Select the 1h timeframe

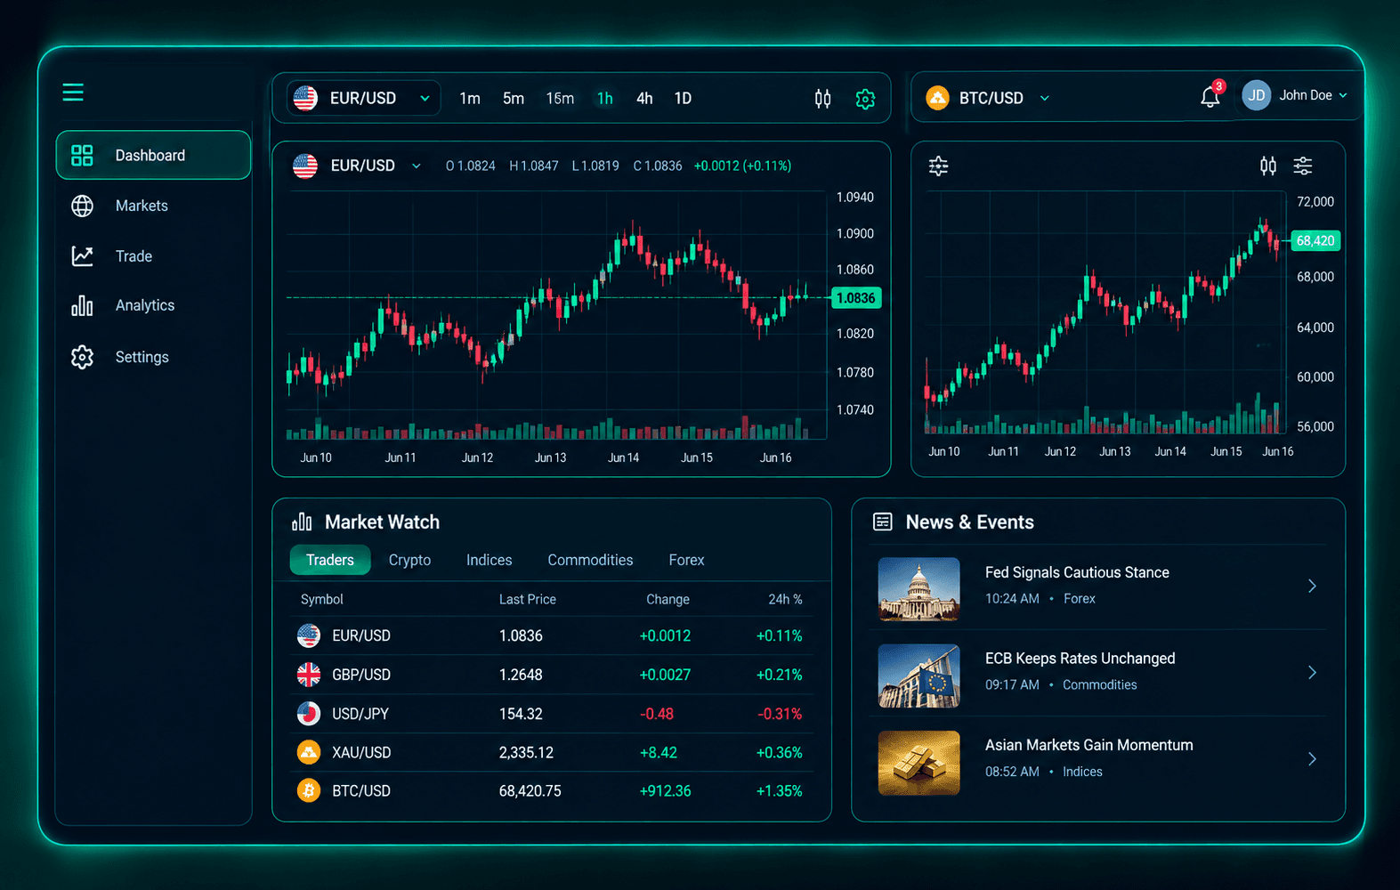(x=605, y=99)
